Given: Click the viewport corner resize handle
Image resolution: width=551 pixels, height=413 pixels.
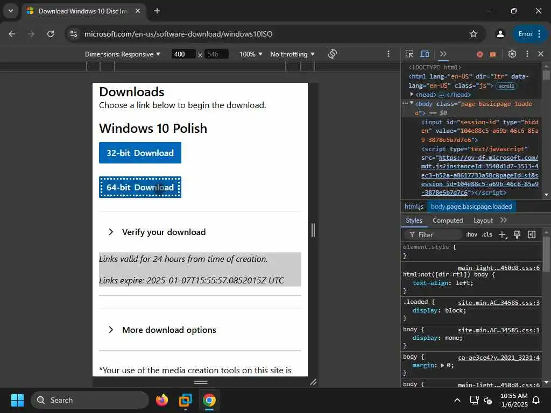Looking at the screenshot, I should (313, 382).
